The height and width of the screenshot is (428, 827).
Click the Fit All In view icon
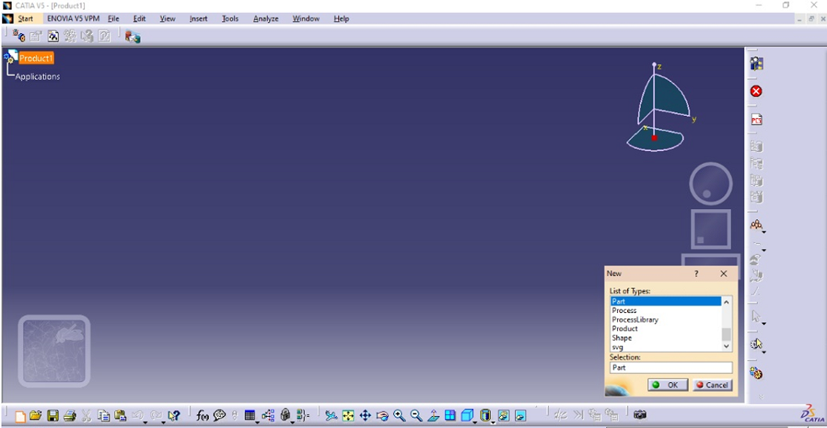(348, 415)
